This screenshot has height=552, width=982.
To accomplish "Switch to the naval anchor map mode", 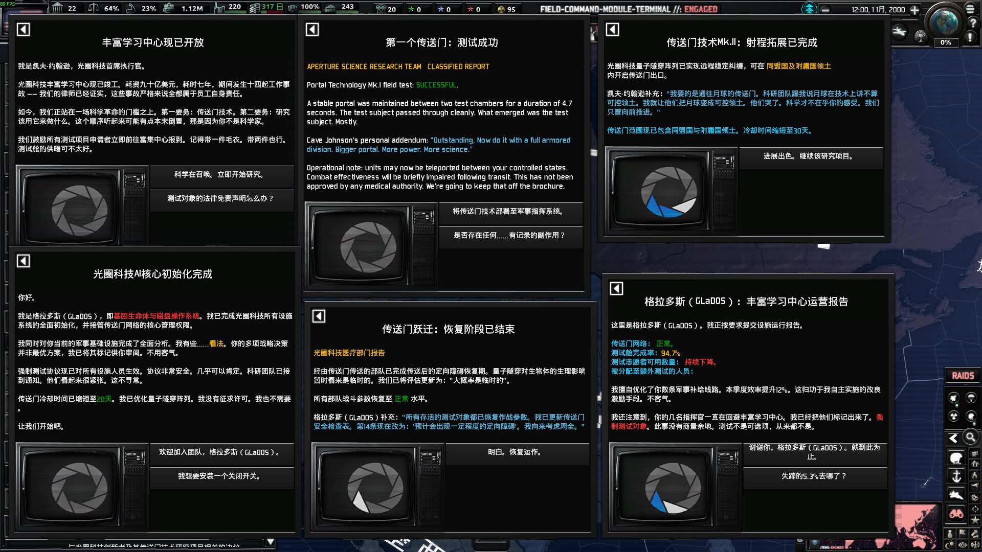I will 956,476.
